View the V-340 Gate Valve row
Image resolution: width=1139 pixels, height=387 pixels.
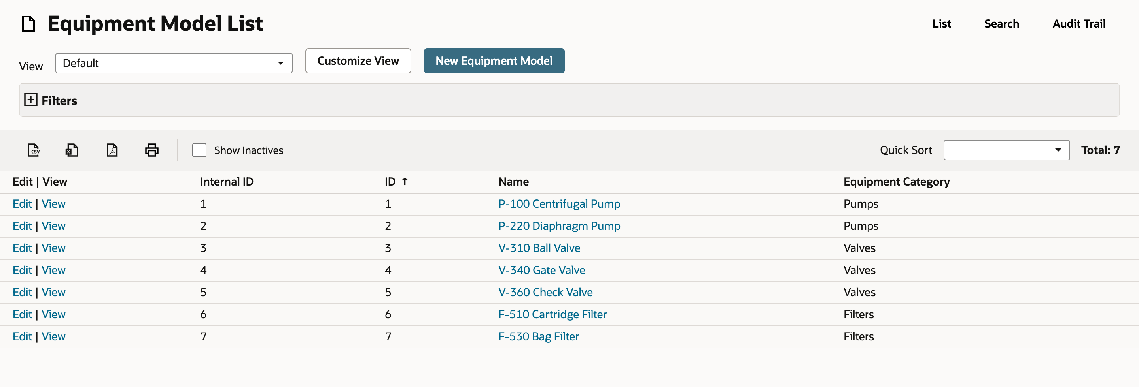(53, 270)
